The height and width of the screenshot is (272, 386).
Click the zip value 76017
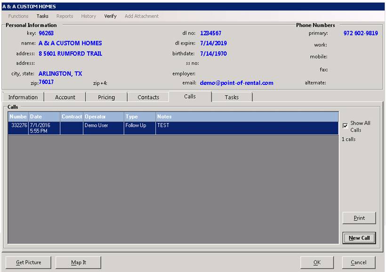click(46, 82)
